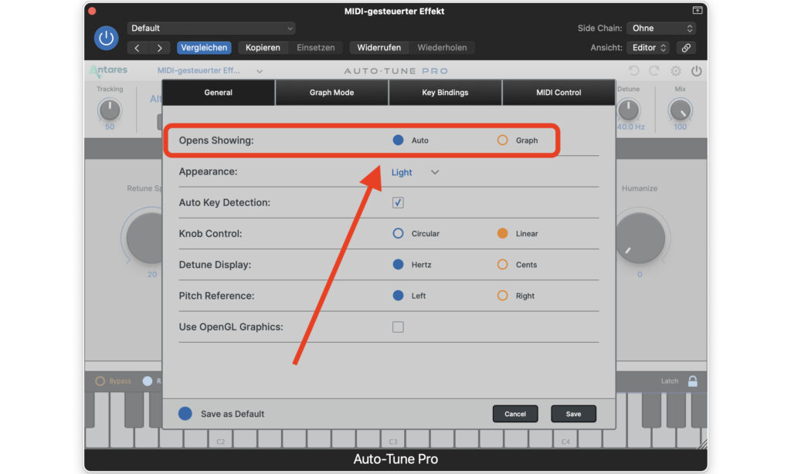Click the link icon beside Editor
791x474 pixels.
click(686, 48)
